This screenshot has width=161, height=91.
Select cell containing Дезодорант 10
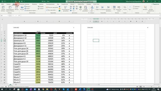[24, 35]
